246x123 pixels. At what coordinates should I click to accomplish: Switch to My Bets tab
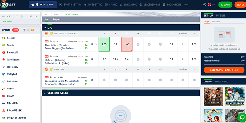(221, 16)
